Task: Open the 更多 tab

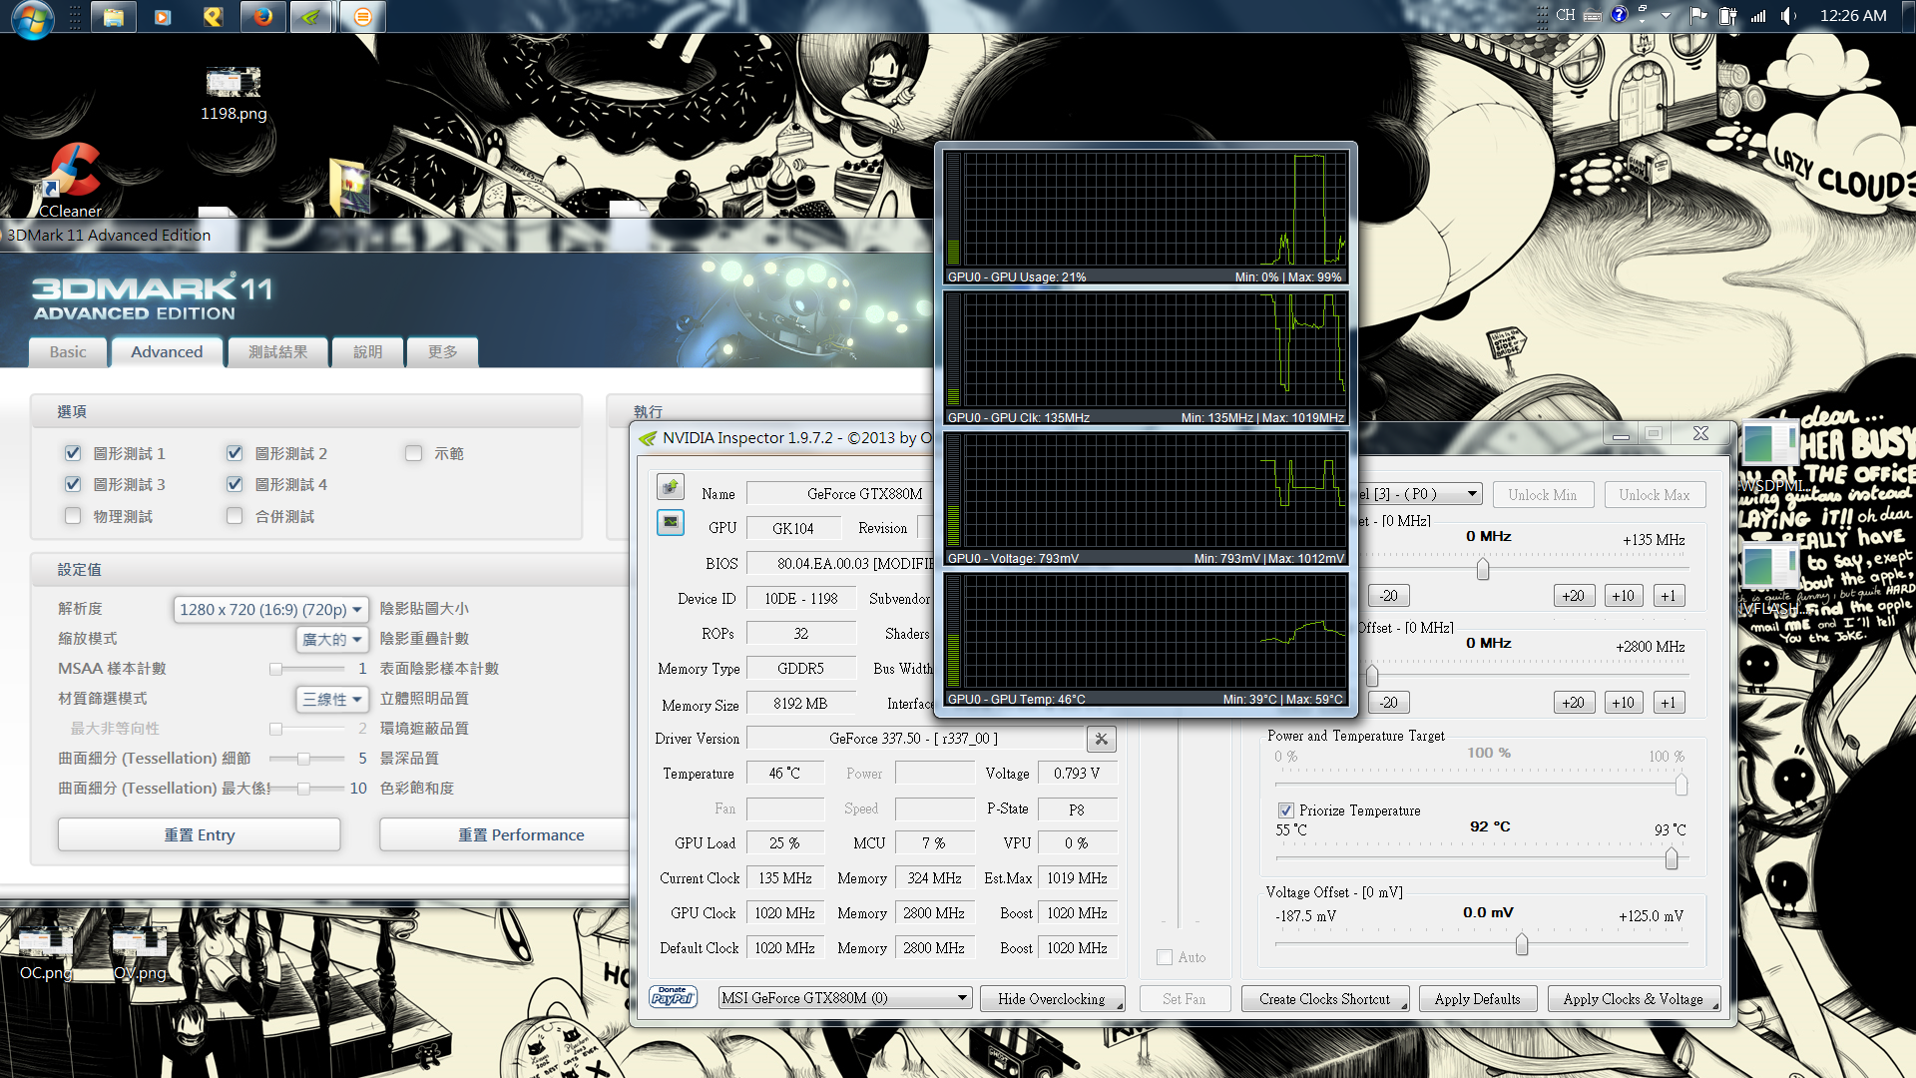Action: coord(443,351)
